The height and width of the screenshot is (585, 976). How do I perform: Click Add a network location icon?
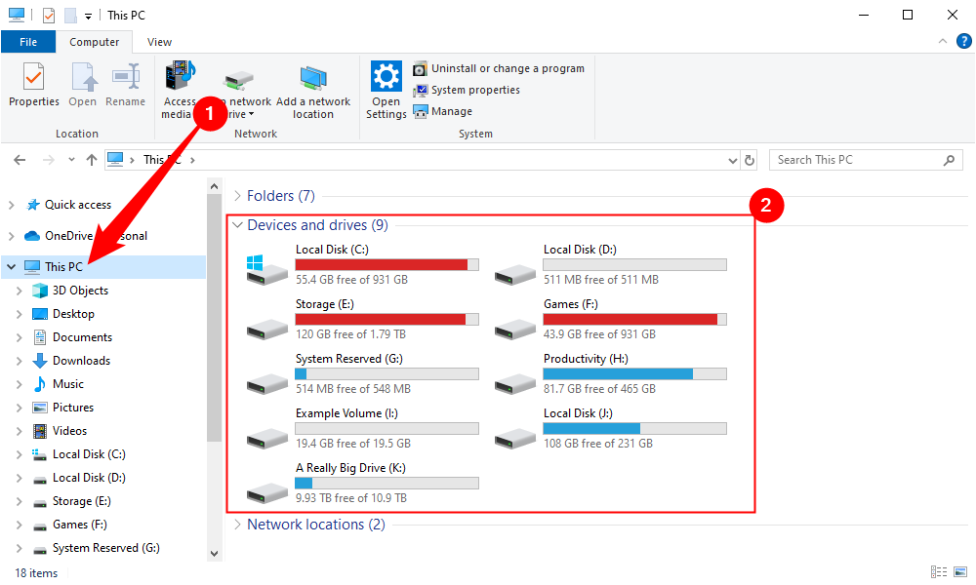(313, 78)
